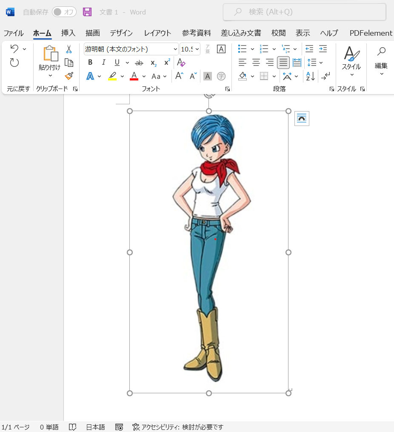The width and height of the screenshot is (394, 432).
Task: Click the Shading paint bucket icon
Action: coord(242,76)
